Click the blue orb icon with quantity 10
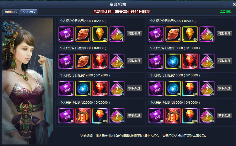 tap(173, 89)
